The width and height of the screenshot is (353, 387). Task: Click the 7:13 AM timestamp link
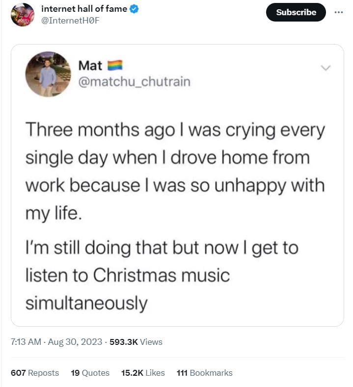26,342
